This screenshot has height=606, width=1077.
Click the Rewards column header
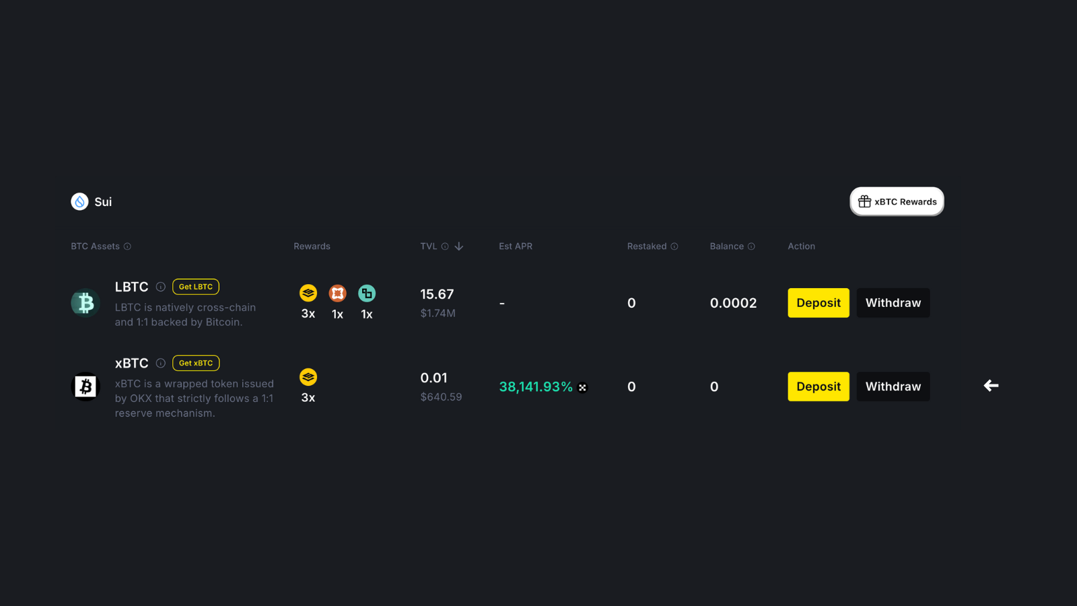click(312, 246)
